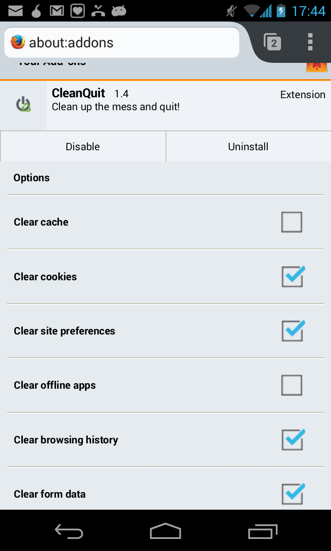Tap the Firefox logo in address bar
The width and height of the screenshot is (331, 551).
[18, 42]
